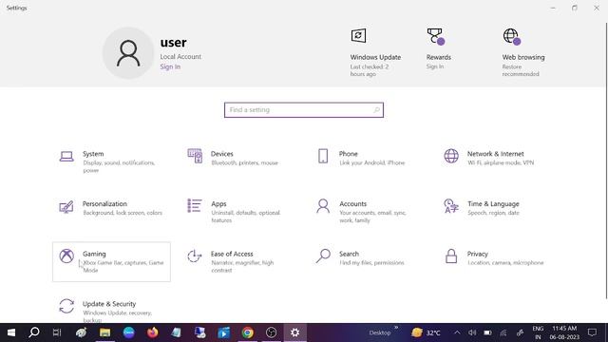Viewport: 608px width, 342px height.
Task: Launch Google Chrome from the taskbar
Action: (x=247, y=332)
